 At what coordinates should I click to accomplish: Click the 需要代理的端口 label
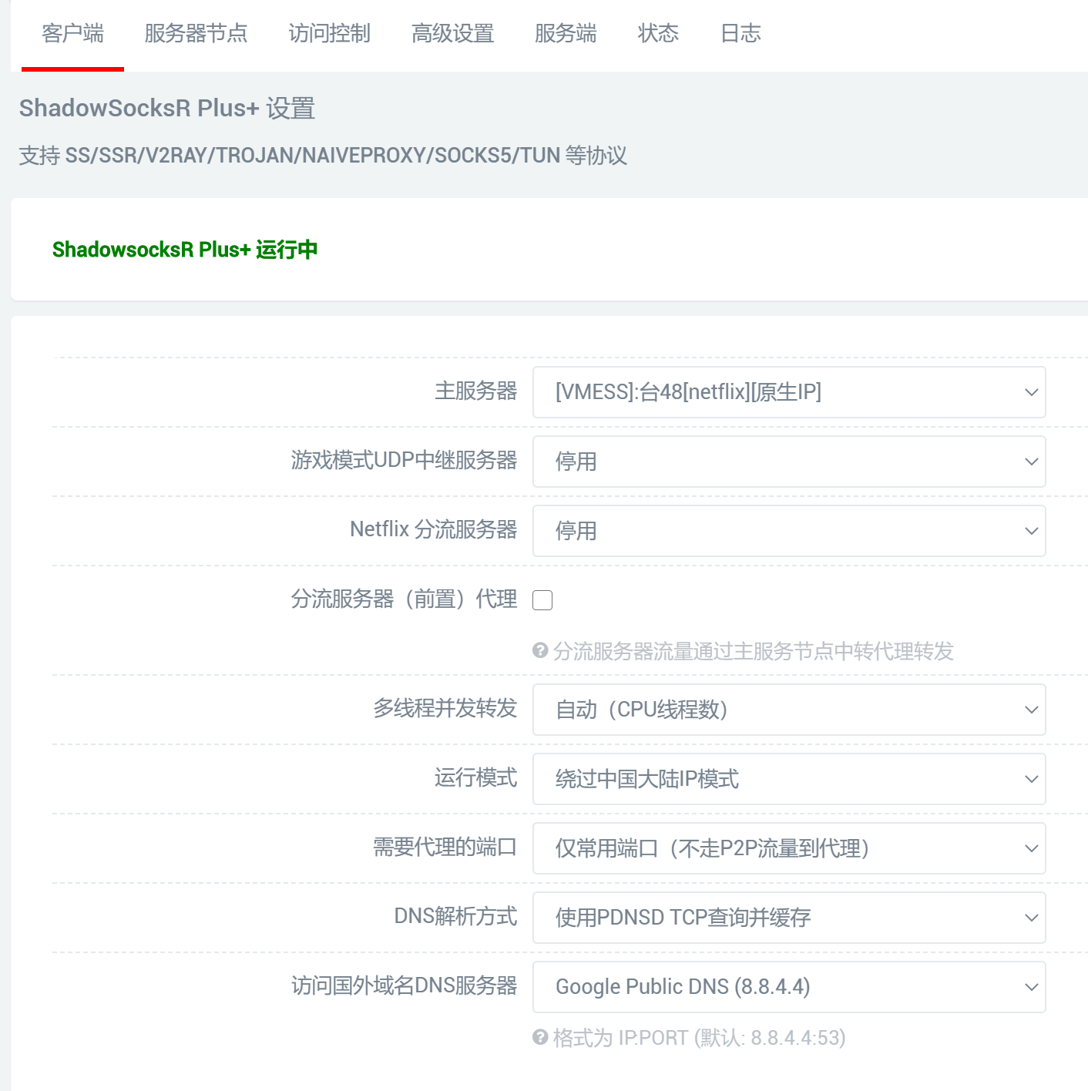click(445, 848)
